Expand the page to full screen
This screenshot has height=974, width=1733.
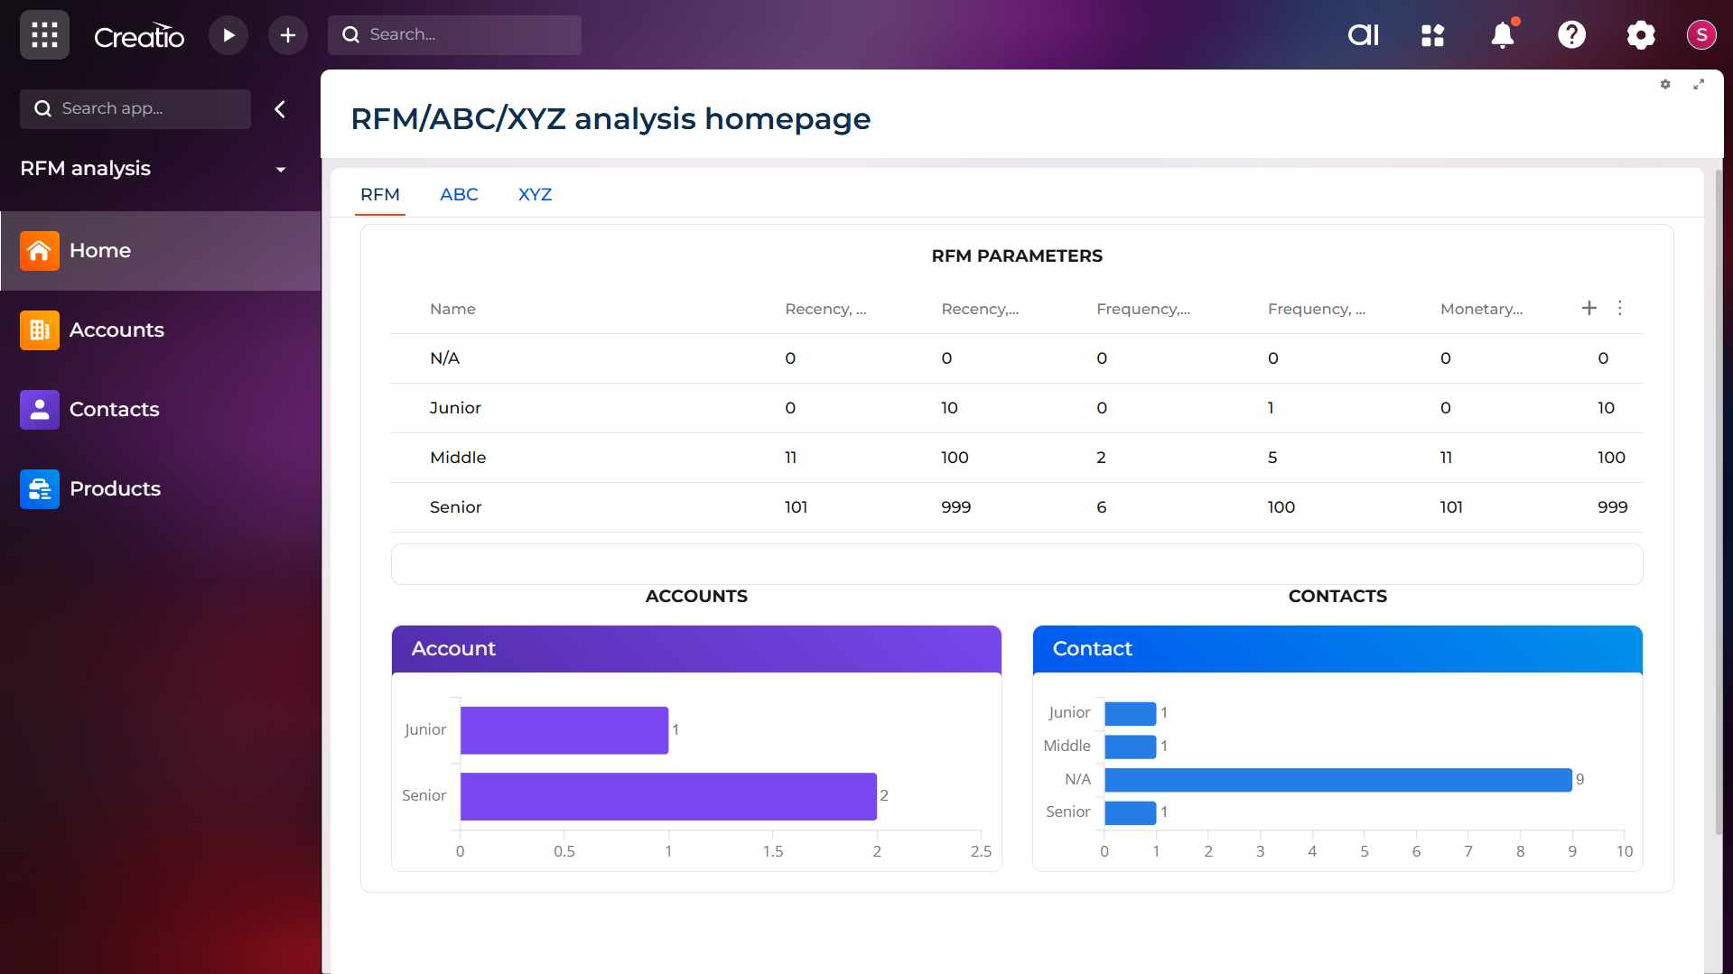coord(1698,84)
